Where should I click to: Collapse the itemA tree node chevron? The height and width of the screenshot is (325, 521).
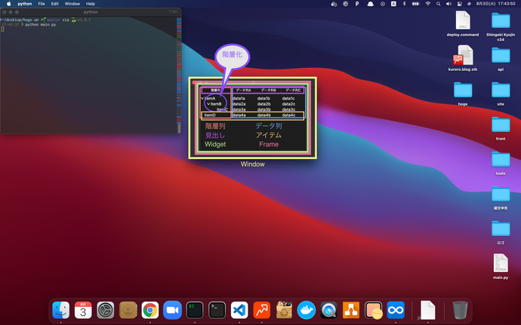coord(202,98)
